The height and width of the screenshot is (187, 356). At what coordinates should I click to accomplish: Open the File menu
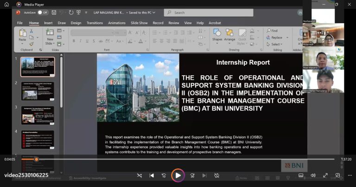(x=20, y=23)
